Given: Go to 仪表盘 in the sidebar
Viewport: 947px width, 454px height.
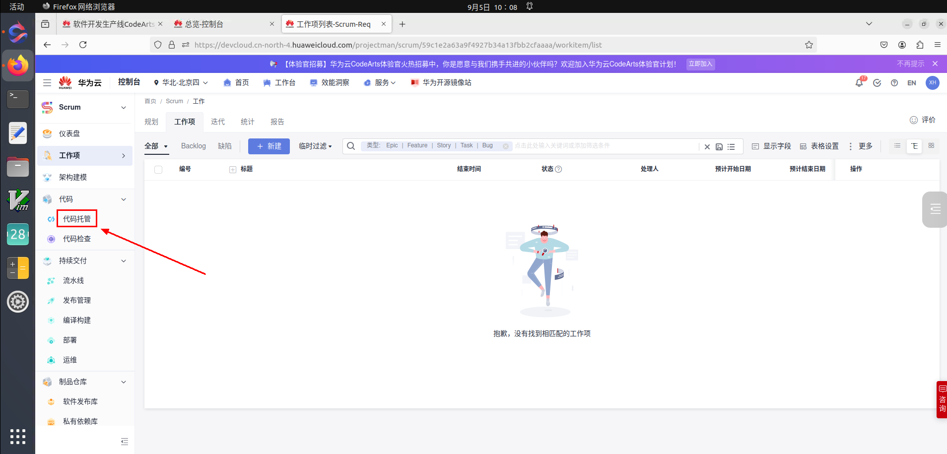Looking at the screenshot, I should [x=69, y=134].
